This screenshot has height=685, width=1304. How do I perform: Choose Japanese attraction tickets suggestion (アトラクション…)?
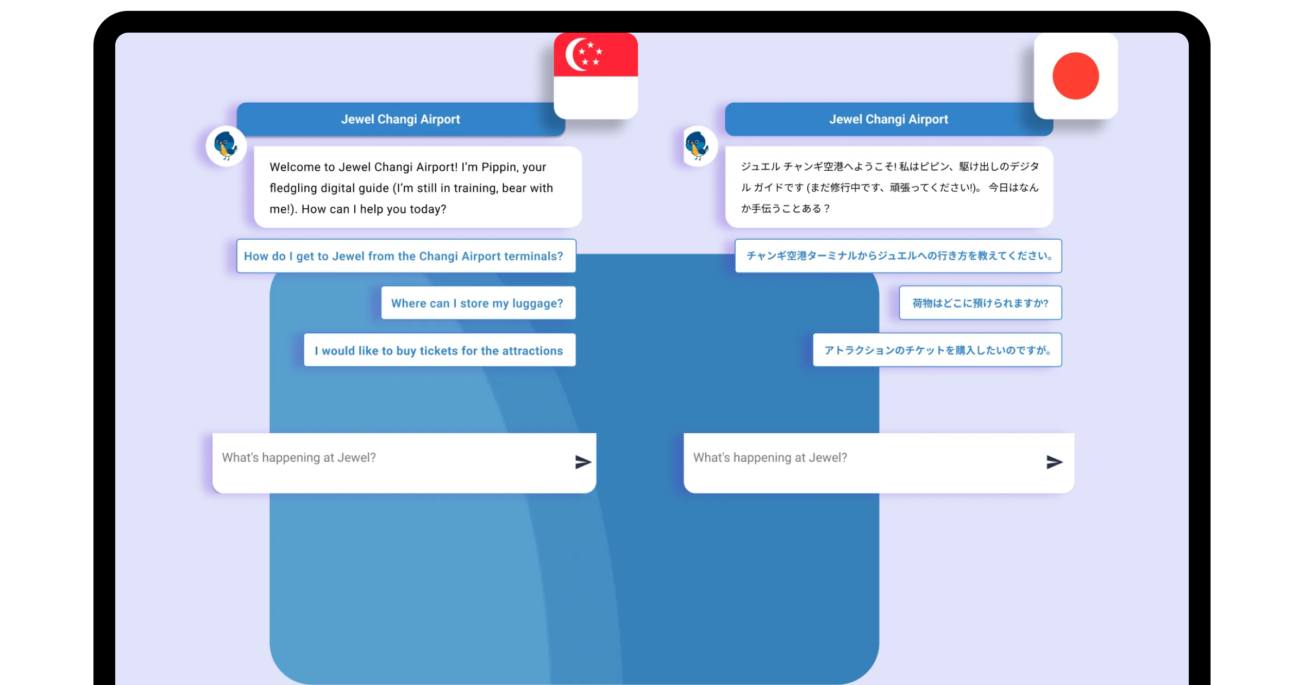(x=937, y=351)
